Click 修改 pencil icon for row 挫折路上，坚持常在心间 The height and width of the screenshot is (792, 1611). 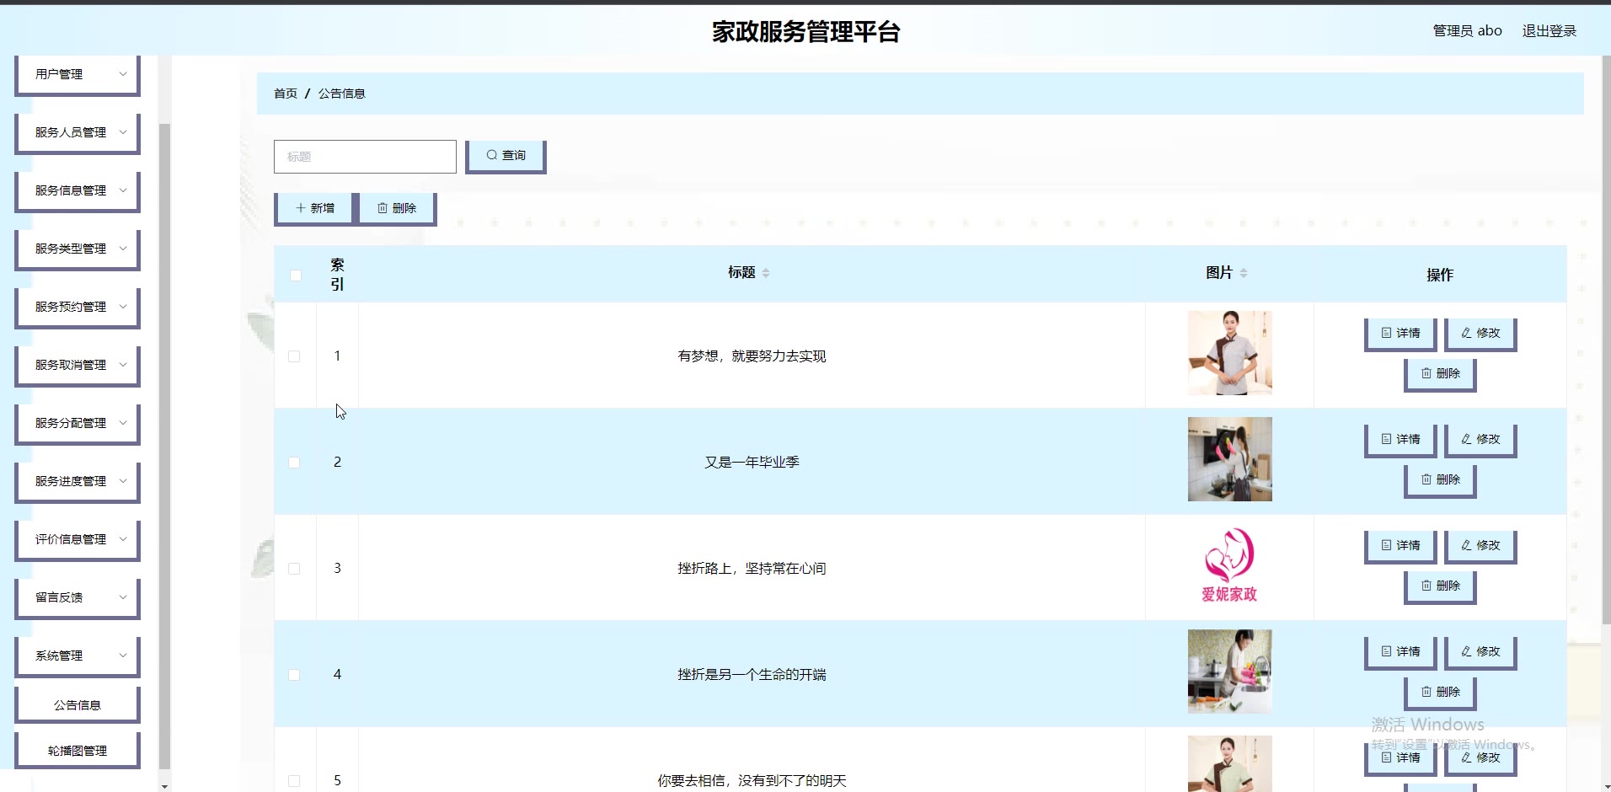click(x=1466, y=545)
